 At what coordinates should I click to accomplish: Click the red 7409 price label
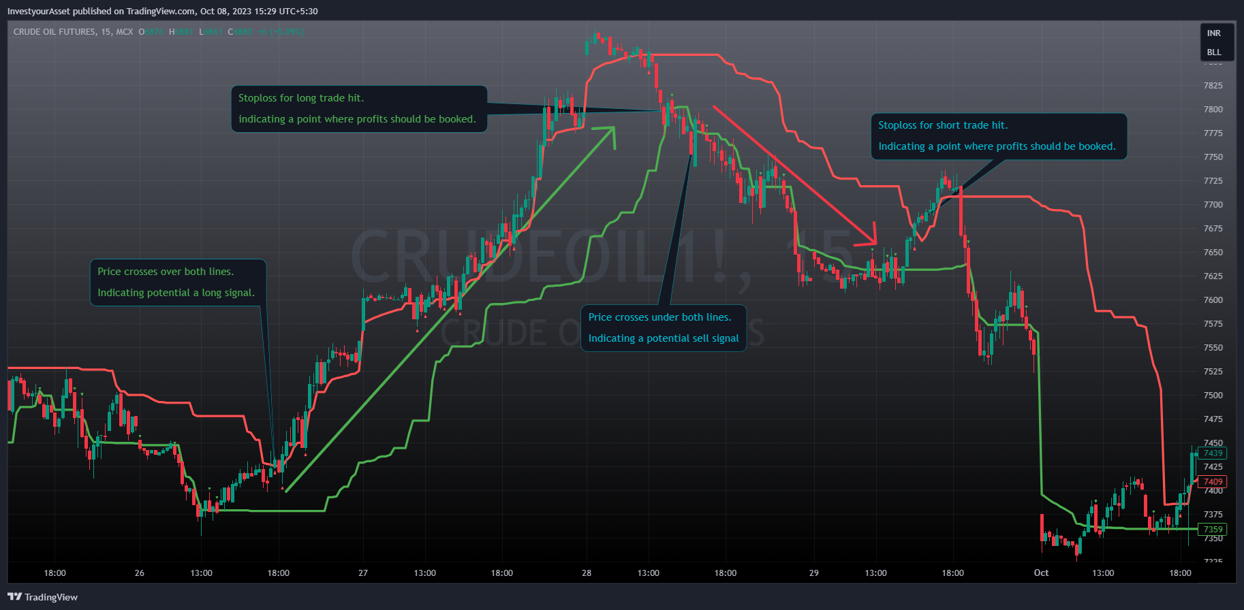(x=1213, y=482)
